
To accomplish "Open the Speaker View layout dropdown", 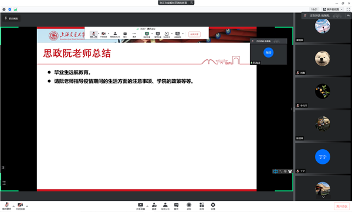I will pos(333,9).
